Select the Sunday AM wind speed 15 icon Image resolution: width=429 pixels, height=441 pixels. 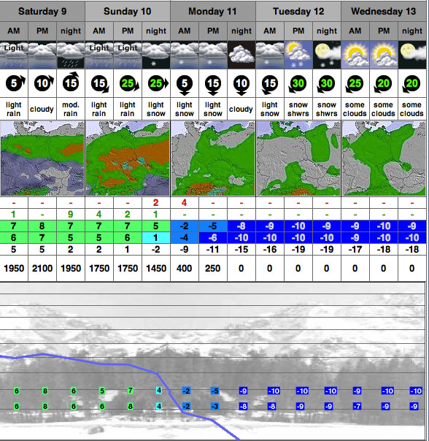coord(100,83)
